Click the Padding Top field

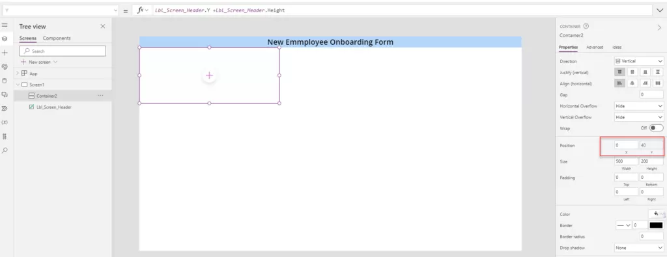click(x=626, y=177)
